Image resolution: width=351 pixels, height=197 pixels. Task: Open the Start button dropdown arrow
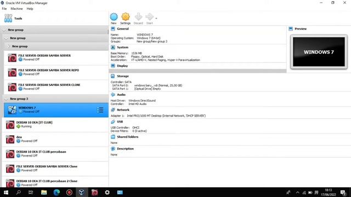pyautogui.click(x=156, y=18)
